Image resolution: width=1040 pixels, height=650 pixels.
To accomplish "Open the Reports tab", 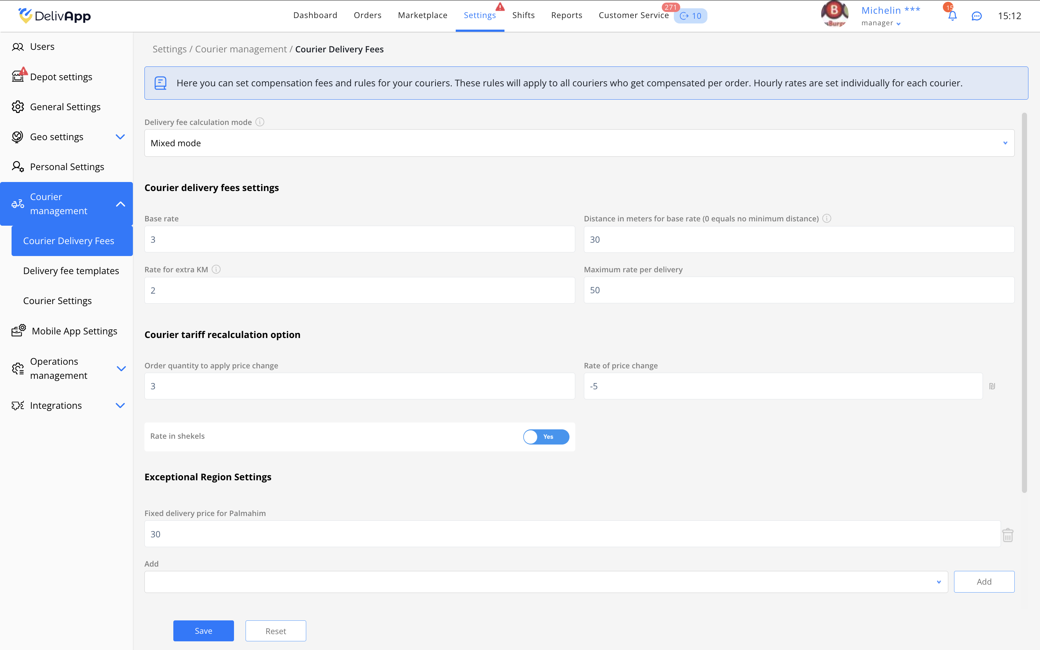I will pos(567,16).
